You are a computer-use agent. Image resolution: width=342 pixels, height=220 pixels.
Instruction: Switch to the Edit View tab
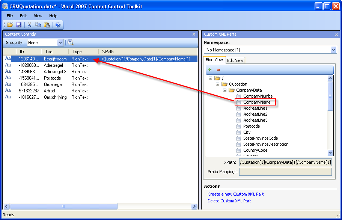[235, 60]
